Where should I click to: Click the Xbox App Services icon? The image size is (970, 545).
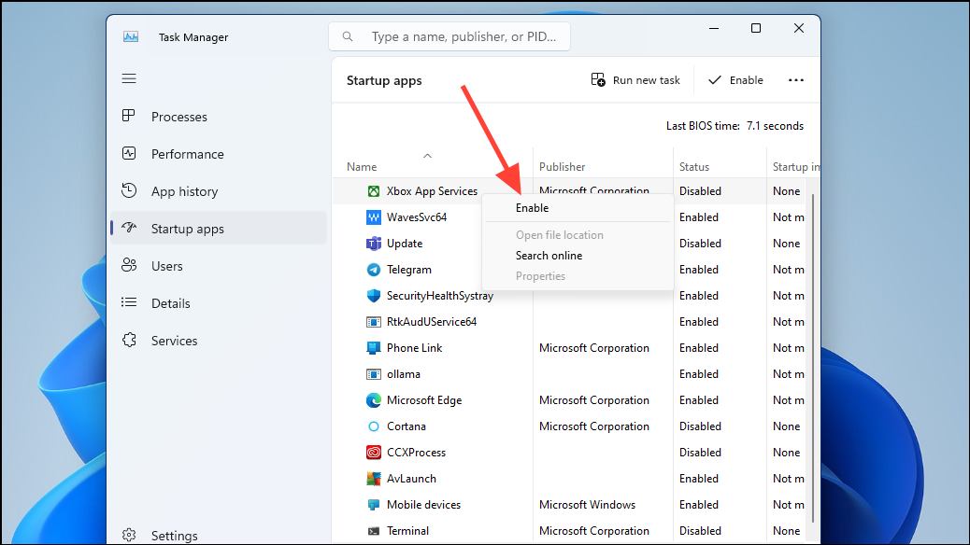tap(374, 191)
